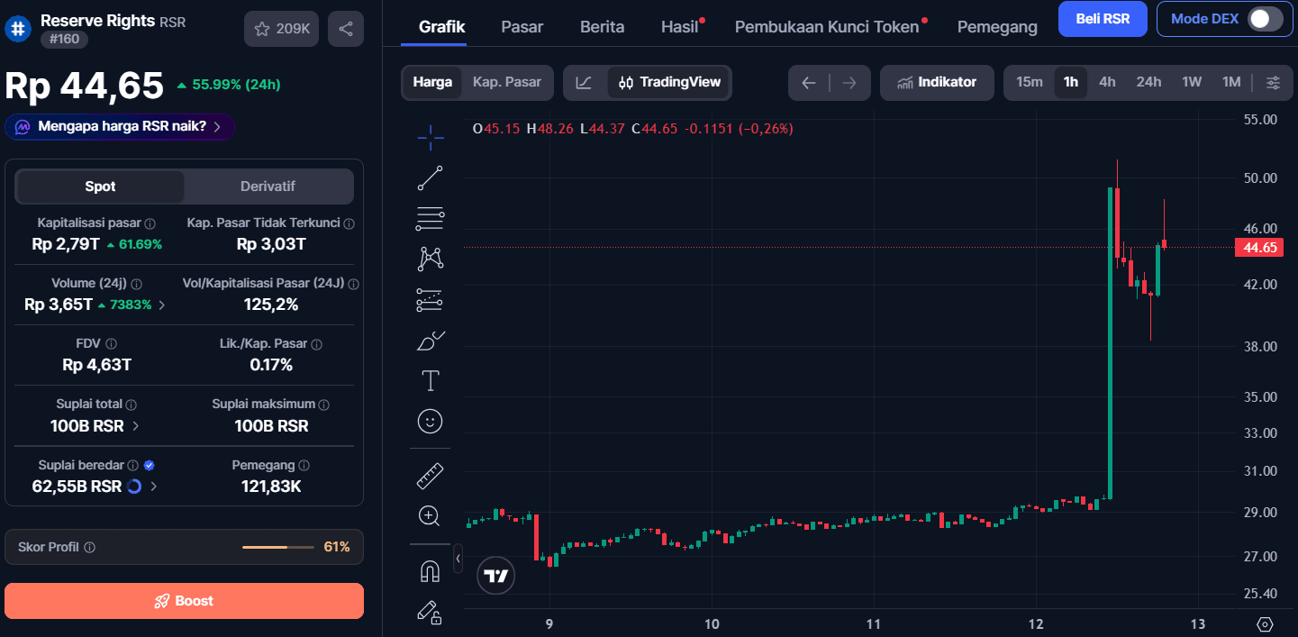The height and width of the screenshot is (637, 1298).
Task: Select the text annotation tool
Action: [431, 381]
